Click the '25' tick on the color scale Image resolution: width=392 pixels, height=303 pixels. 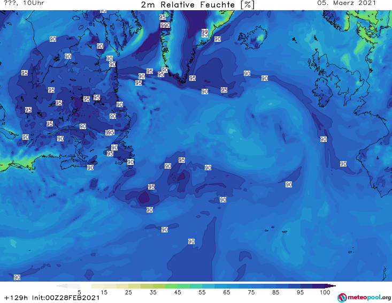pos(128,292)
